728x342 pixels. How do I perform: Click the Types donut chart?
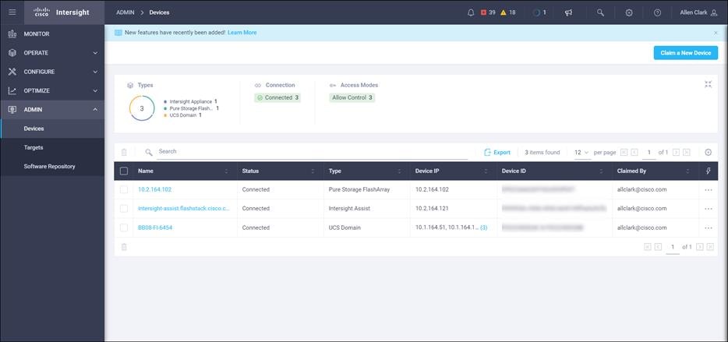click(x=142, y=108)
